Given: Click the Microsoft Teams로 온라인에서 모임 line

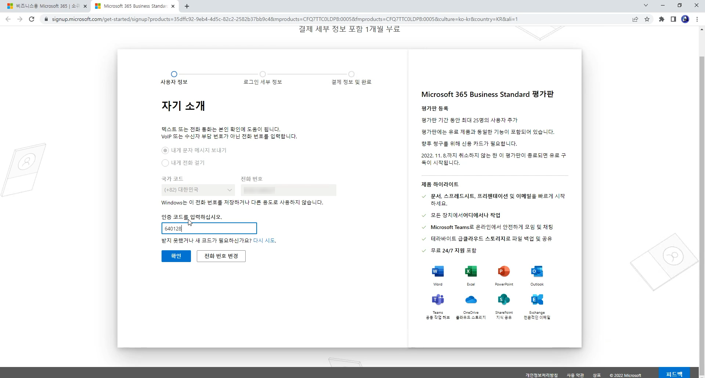Looking at the screenshot, I should coord(492,227).
